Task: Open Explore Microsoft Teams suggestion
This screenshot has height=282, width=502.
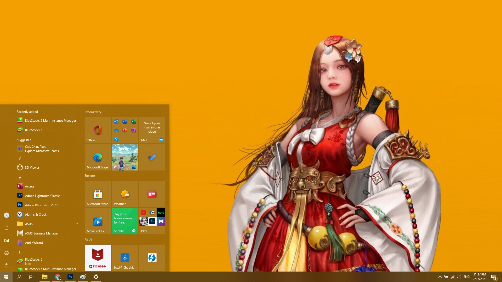Action: click(x=48, y=149)
